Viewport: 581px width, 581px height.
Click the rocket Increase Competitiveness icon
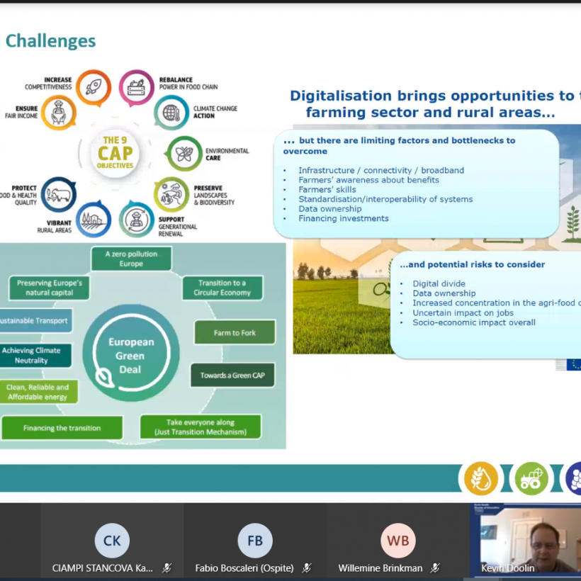[x=94, y=87]
